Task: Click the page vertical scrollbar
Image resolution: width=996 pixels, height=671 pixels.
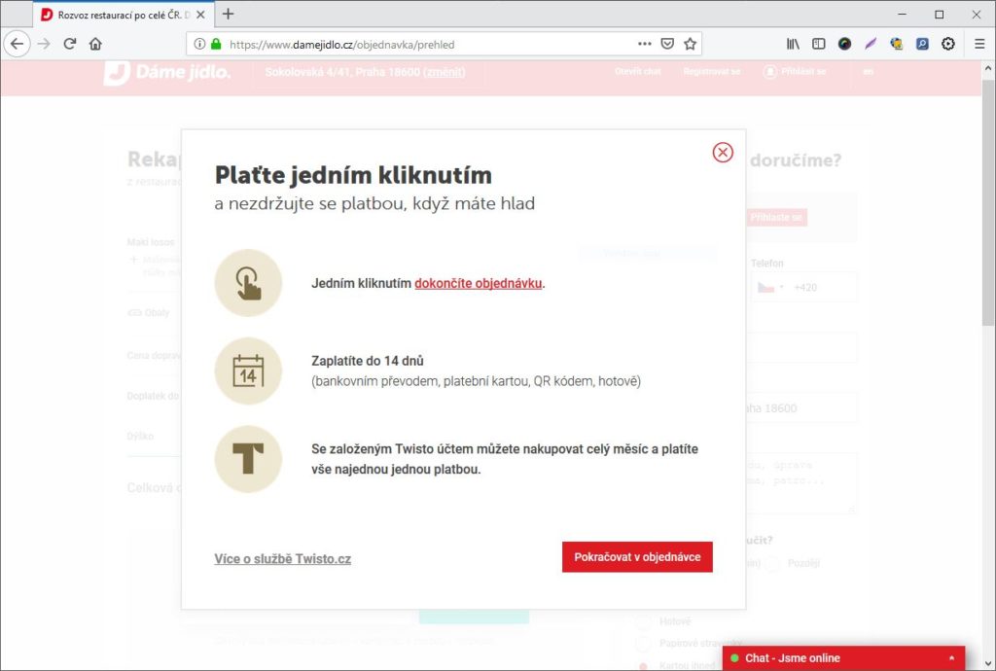Action: [x=988, y=203]
